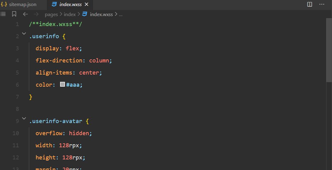This screenshot has height=170, width=332.
Task: Collapse the .userinfo rule block
Action: click(x=24, y=34)
